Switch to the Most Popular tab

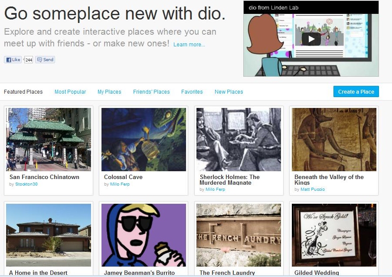70,92
